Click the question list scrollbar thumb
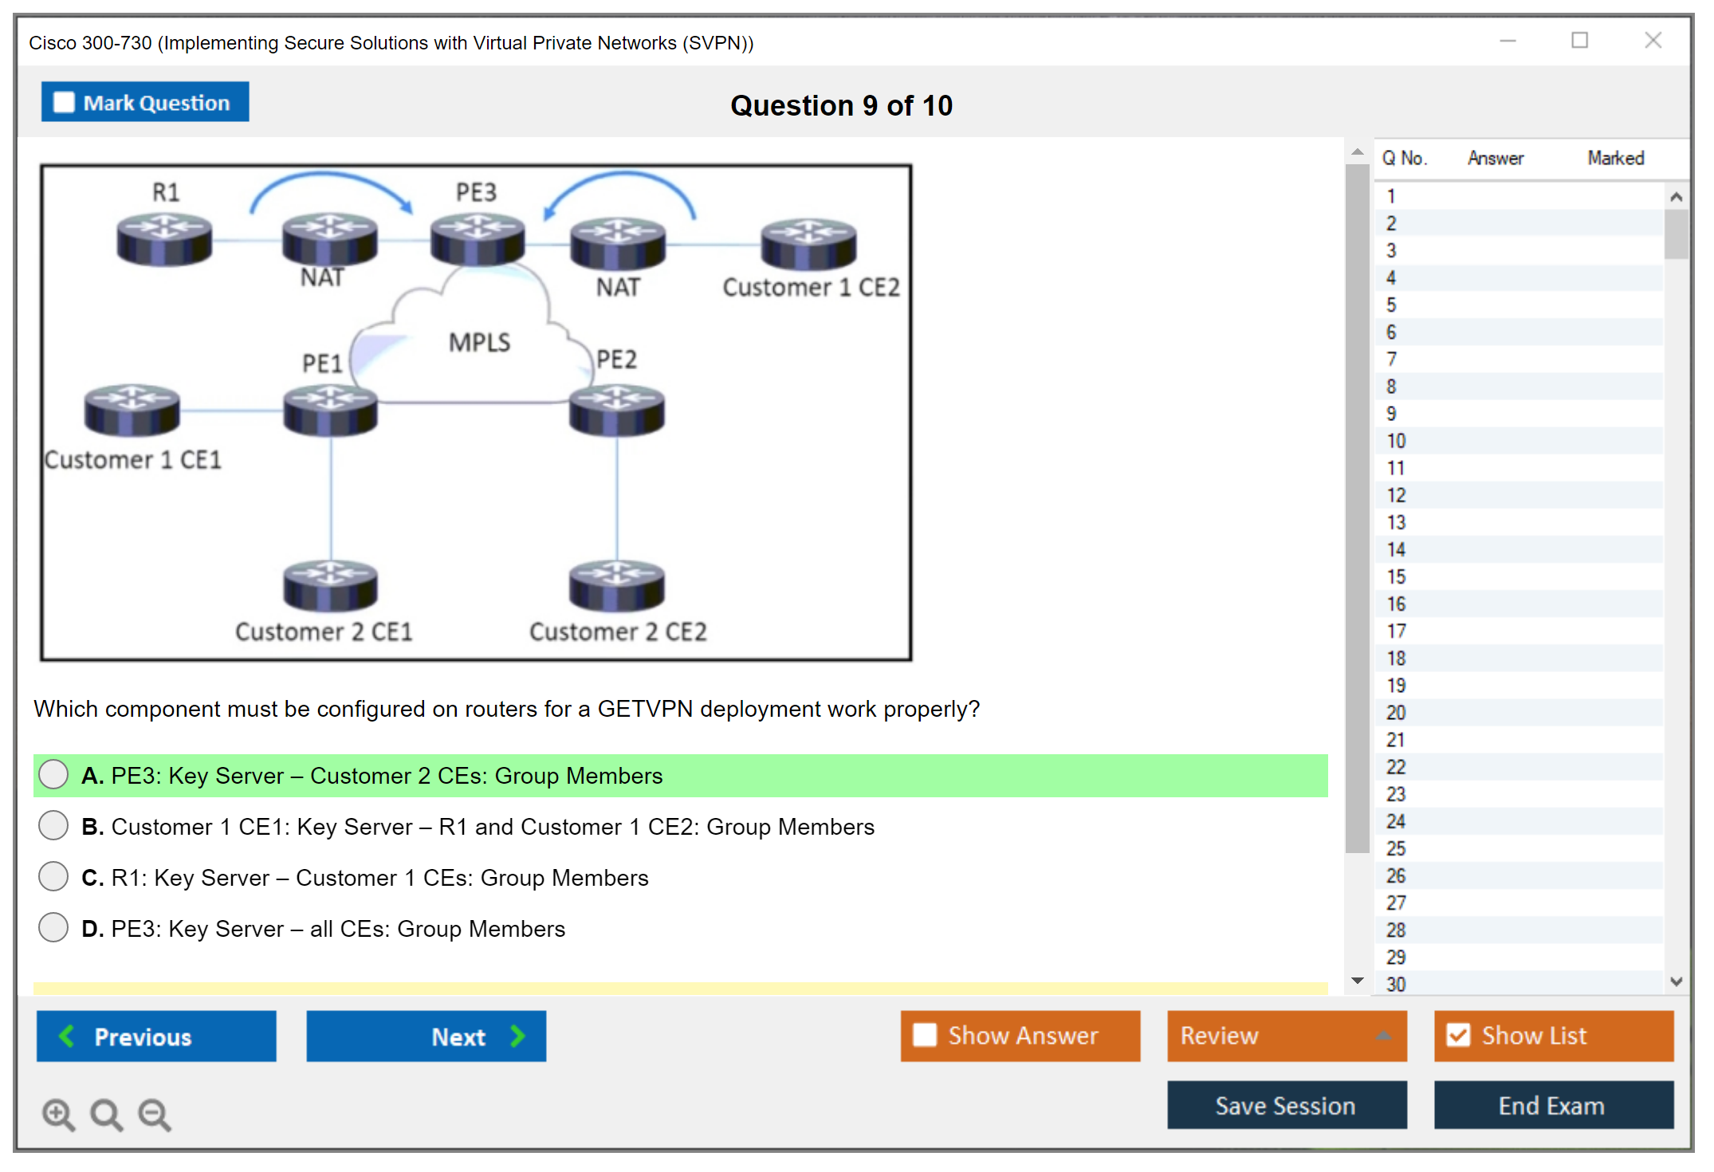Viewport: 1714px width, 1172px height. (1675, 234)
